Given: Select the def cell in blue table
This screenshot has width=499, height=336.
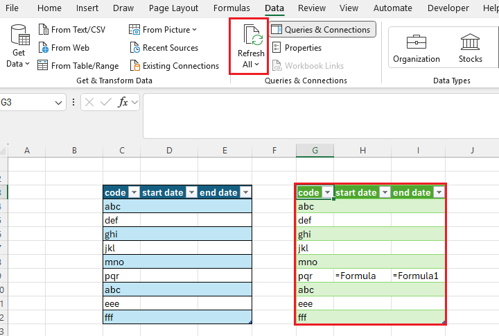Looking at the screenshot, I should pos(122,220).
